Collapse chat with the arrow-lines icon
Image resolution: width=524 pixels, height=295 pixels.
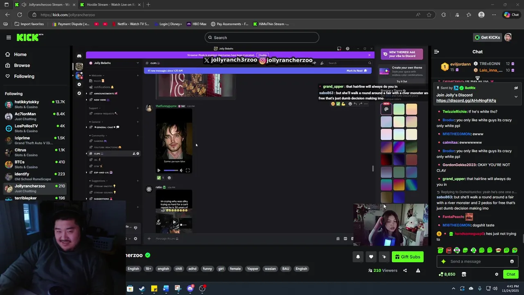click(436, 52)
